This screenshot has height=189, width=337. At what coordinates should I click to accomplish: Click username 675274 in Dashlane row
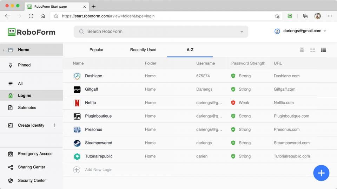coord(203,76)
